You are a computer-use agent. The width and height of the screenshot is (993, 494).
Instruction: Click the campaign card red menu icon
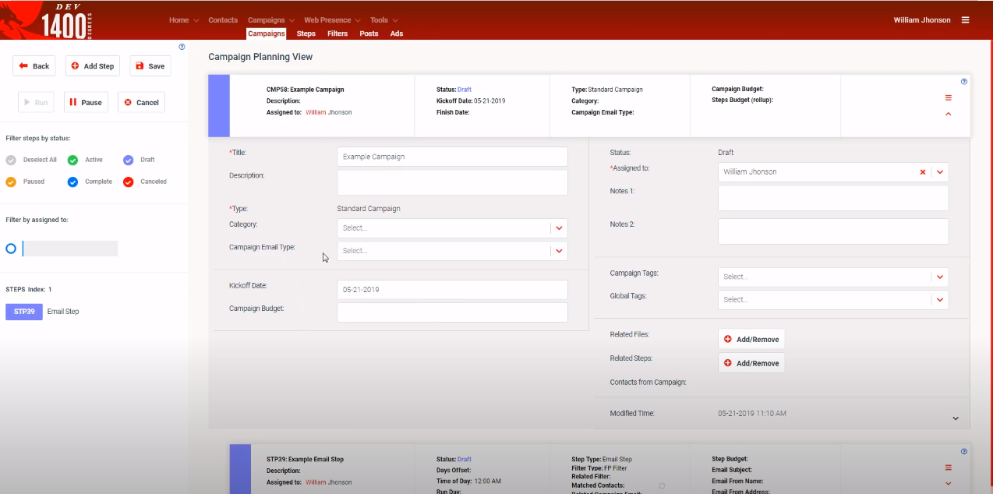(x=949, y=97)
